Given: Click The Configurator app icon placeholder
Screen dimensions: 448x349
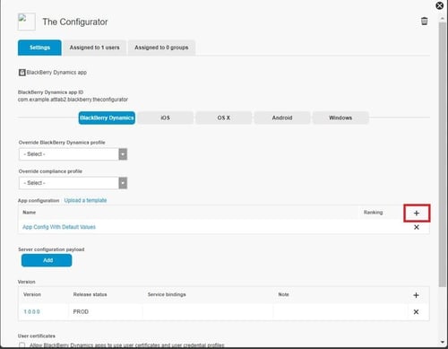Looking at the screenshot, I should click(x=27, y=22).
